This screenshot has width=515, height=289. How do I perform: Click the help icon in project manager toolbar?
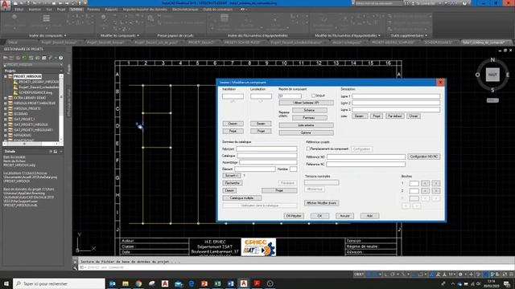click(x=61, y=58)
